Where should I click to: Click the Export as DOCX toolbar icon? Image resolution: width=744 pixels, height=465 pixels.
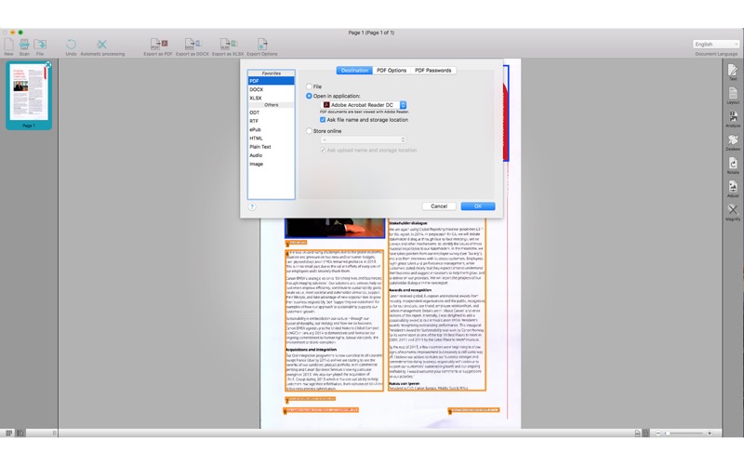pos(193,45)
